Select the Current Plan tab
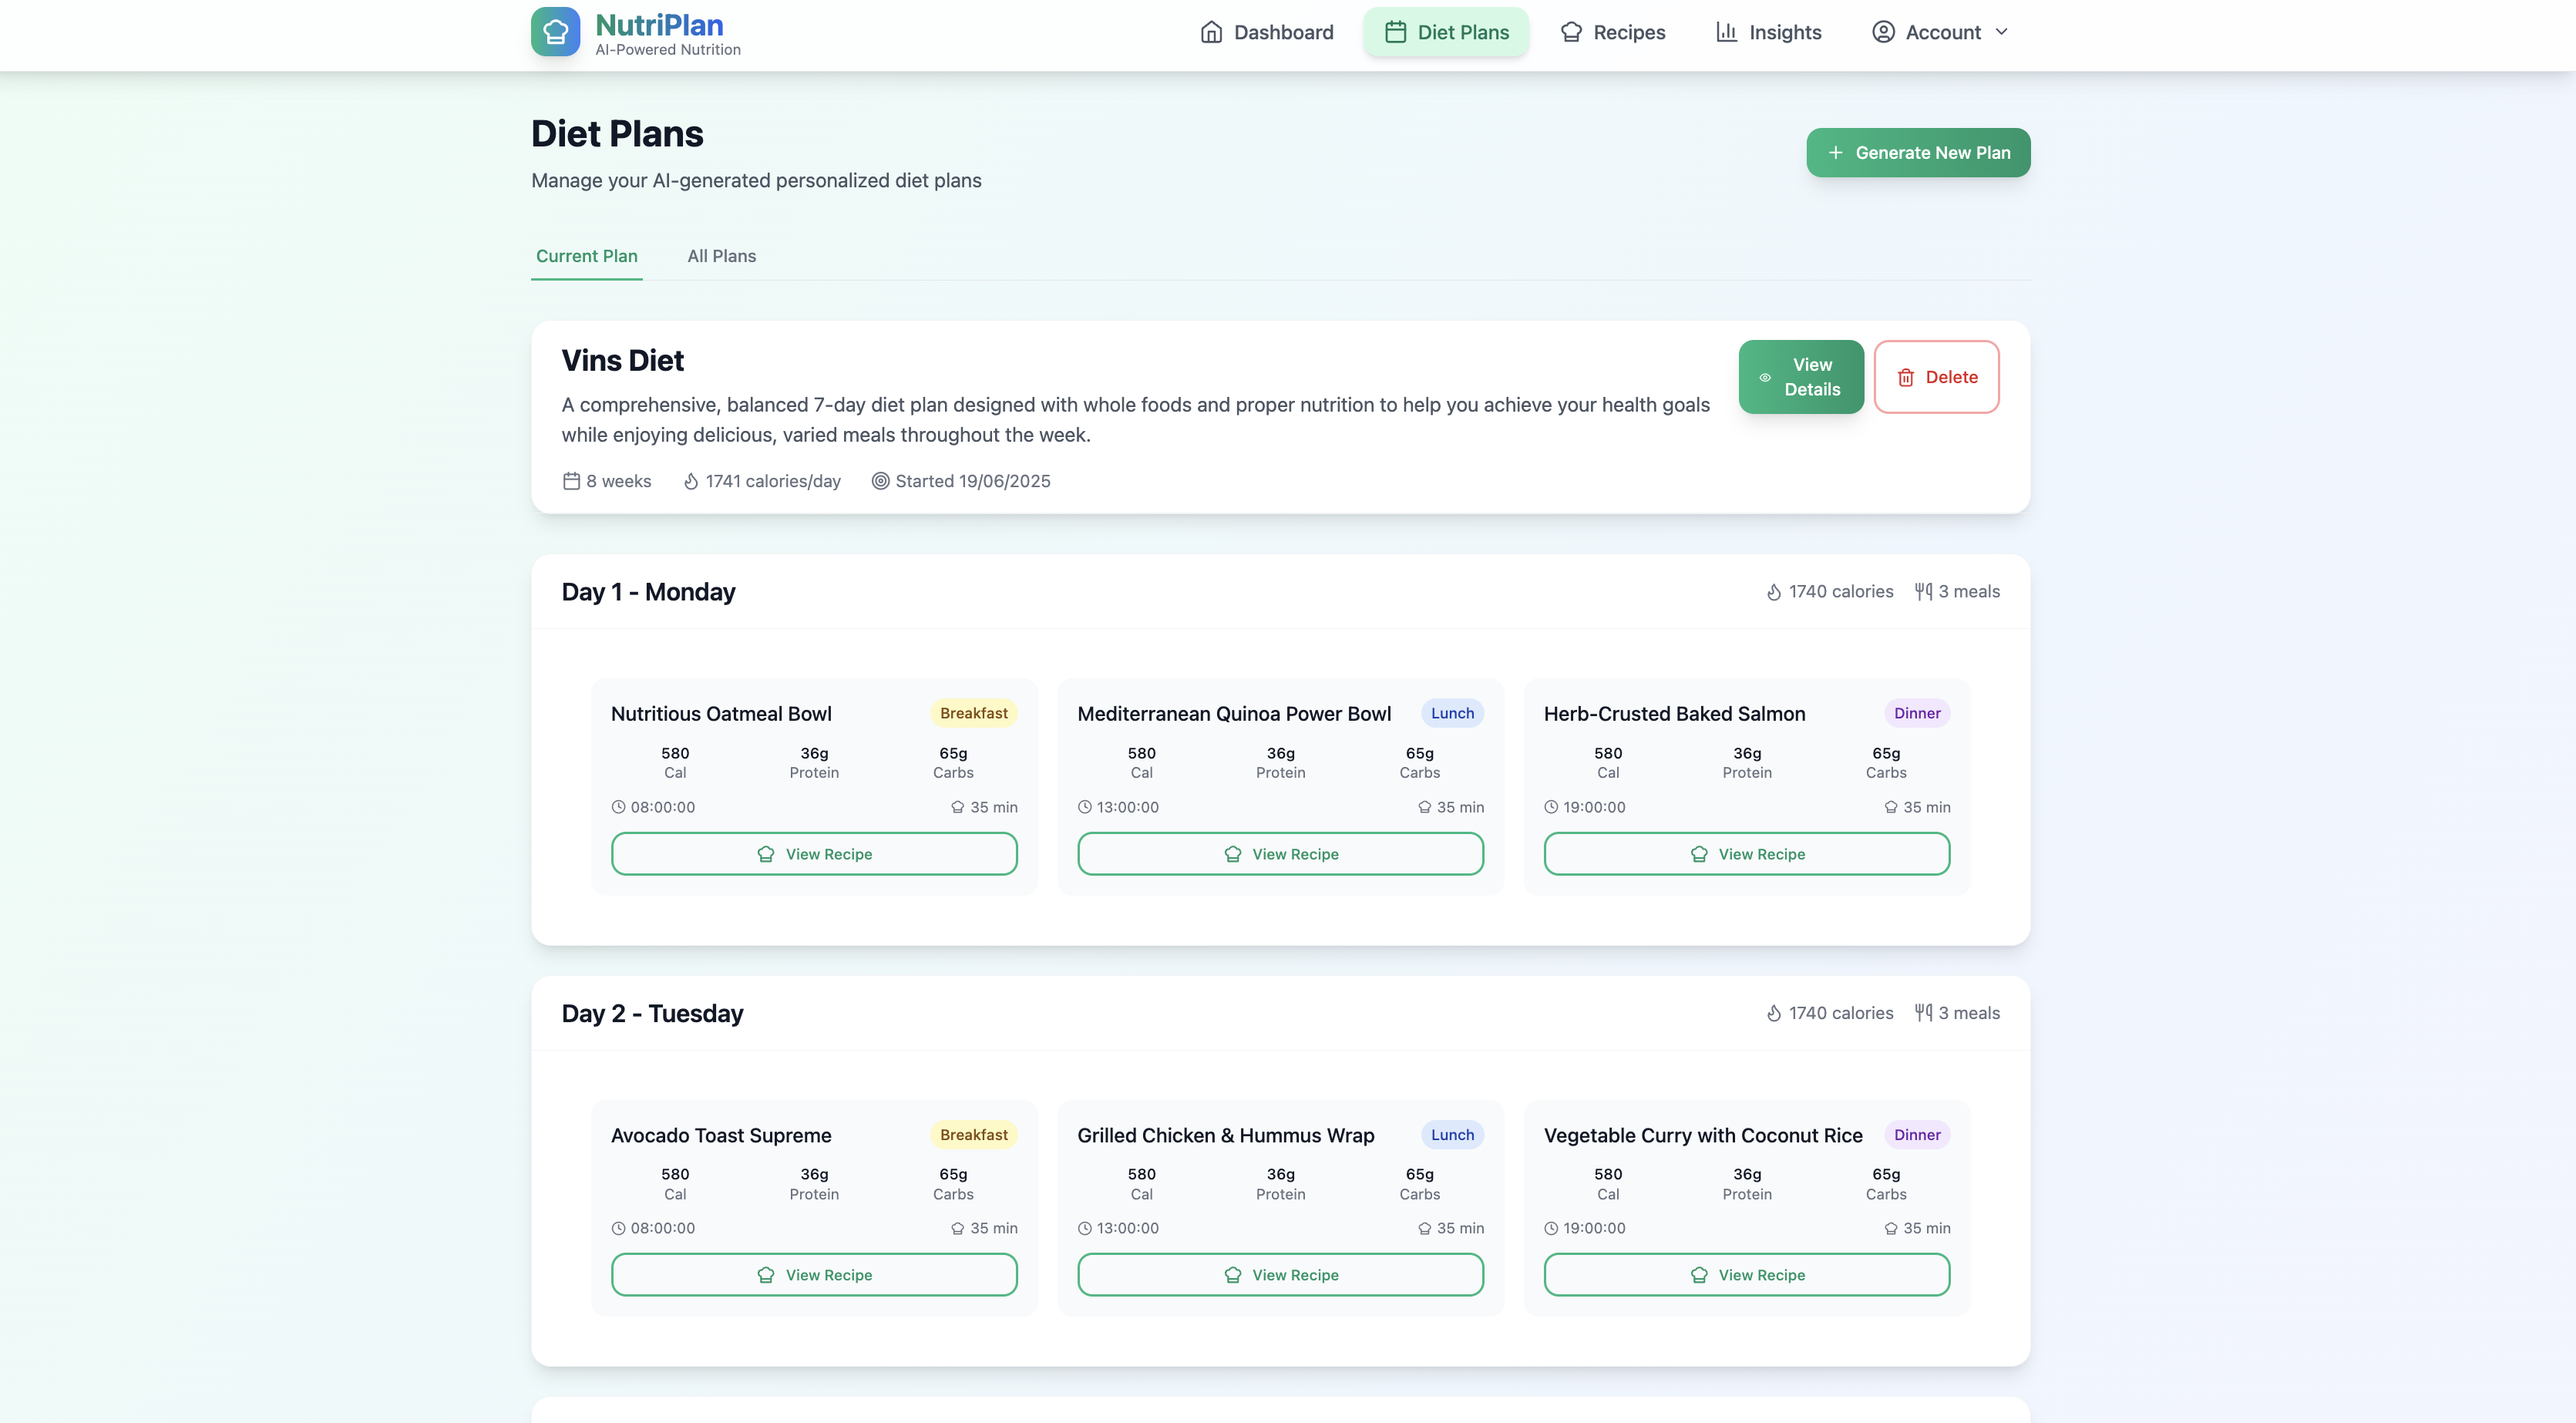This screenshot has height=1423, width=2576. (x=586, y=256)
